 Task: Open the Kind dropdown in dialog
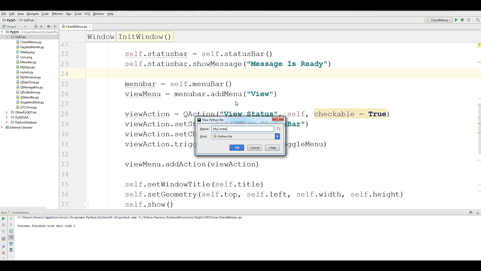tap(277, 137)
